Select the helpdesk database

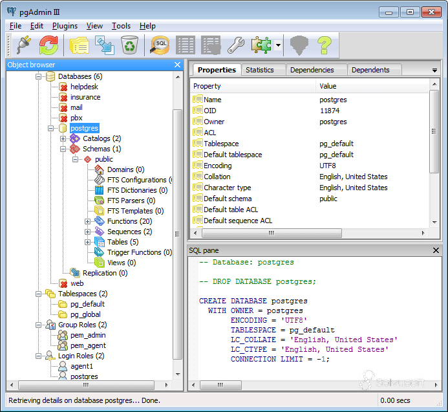(x=84, y=87)
